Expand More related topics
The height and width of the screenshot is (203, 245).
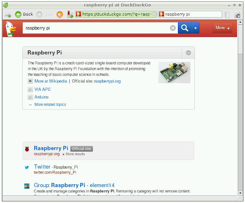(50, 105)
